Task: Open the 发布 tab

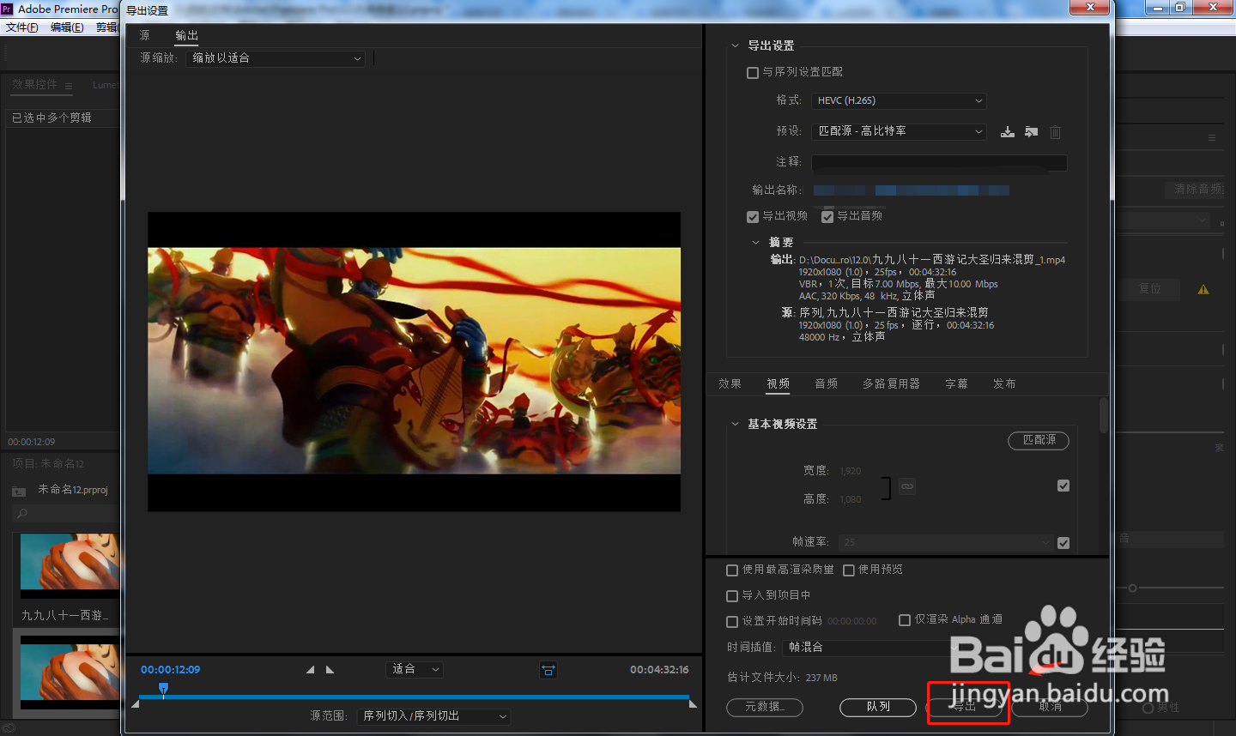Action: 1004,384
